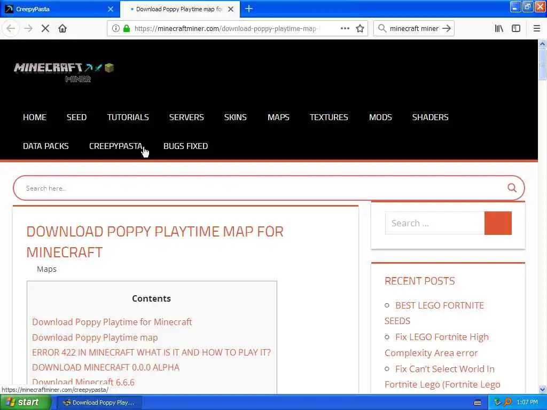
Task: Close the Download Poppy Playtime tab
Action: (231, 9)
